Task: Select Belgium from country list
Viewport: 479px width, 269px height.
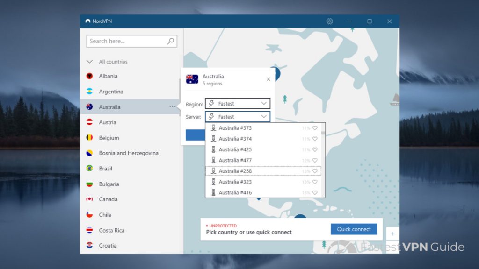Action: click(130, 138)
